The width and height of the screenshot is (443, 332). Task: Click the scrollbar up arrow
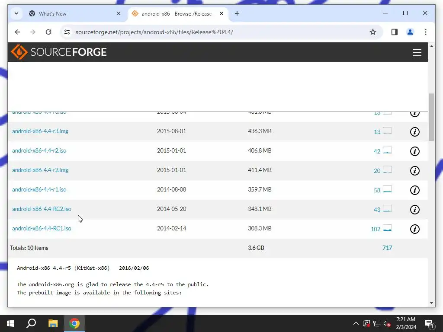(x=431, y=46)
